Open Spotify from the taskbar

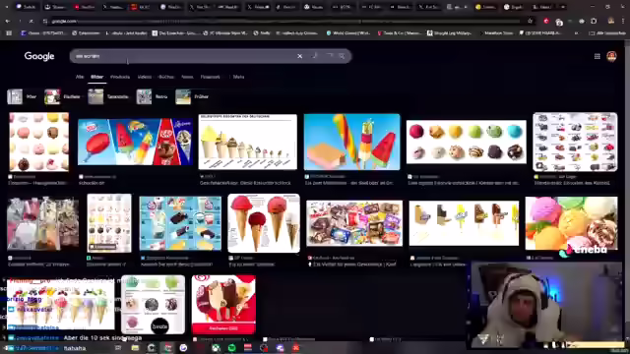coord(232,348)
